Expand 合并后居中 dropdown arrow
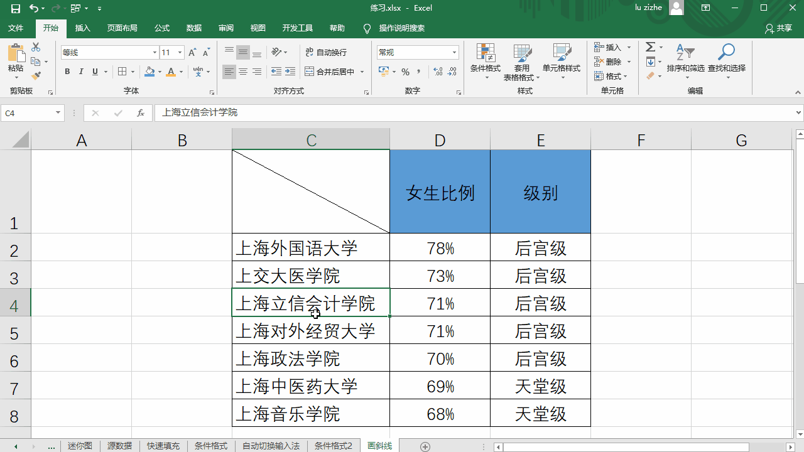The height and width of the screenshot is (452, 804). tap(362, 72)
